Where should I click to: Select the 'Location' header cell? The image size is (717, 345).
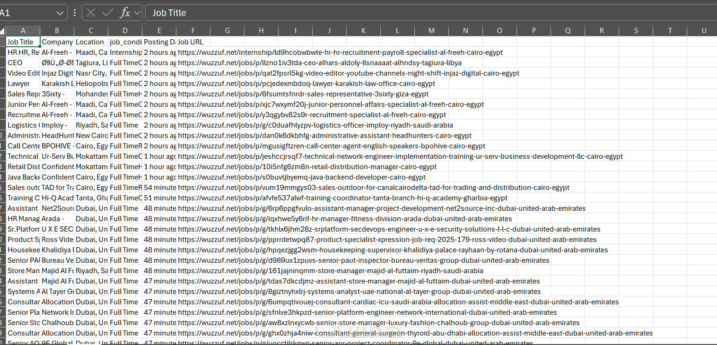click(x=91, y=42)
